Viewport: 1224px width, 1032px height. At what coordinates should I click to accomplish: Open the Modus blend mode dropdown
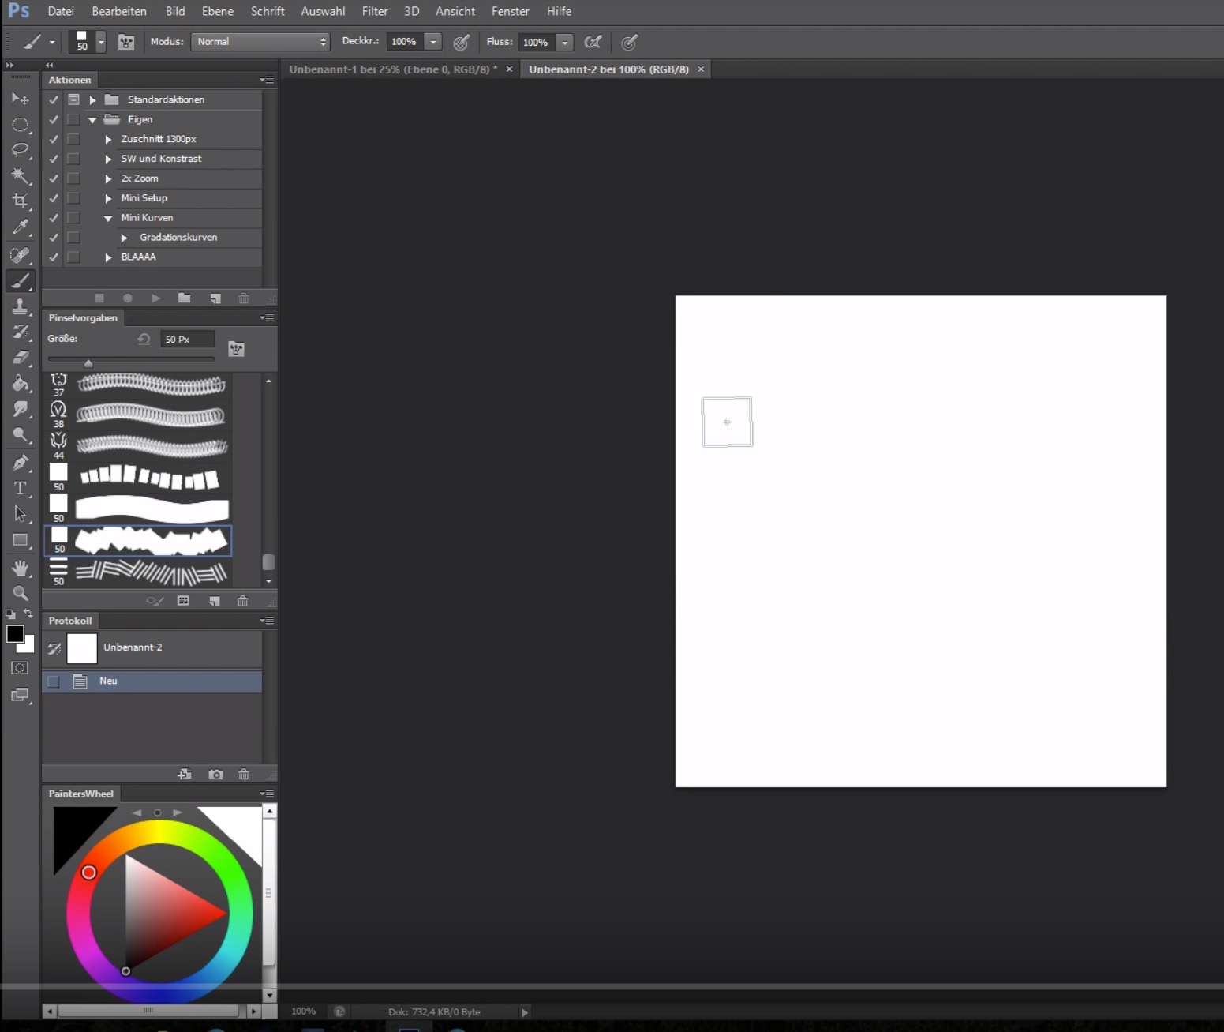pyautogui.click(x=260, y=42)
